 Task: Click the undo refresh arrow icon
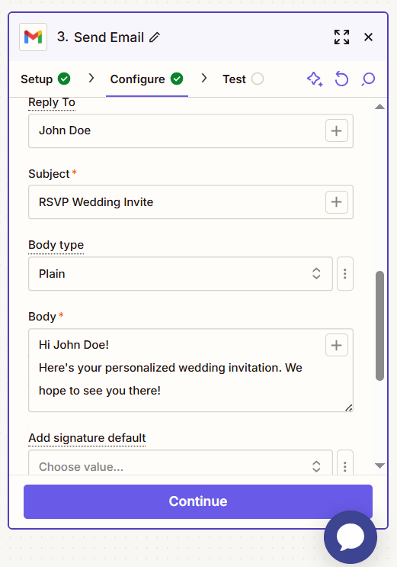[x=341, y=79]
